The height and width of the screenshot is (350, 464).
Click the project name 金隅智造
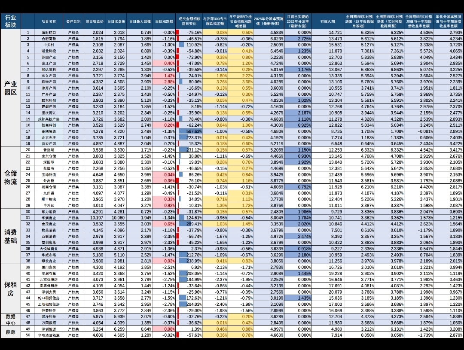[49, 131]
